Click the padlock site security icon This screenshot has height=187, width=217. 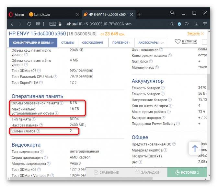(60, 24)
